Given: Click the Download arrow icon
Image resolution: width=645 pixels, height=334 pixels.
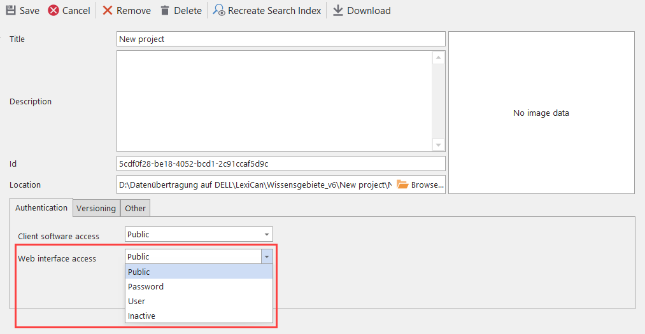Looking at the screenshot, I should pos(338,11).
